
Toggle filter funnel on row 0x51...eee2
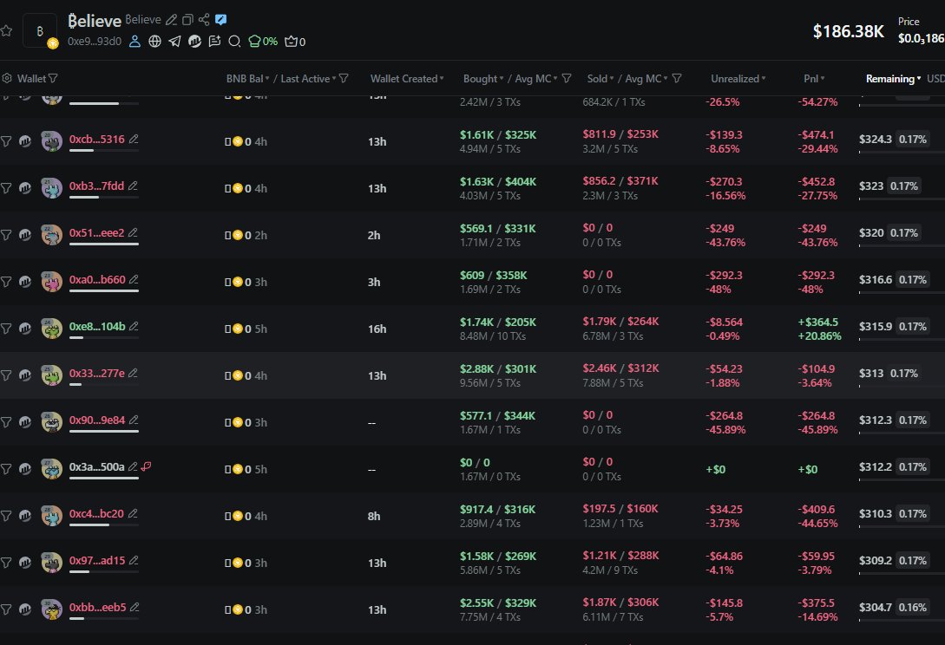6,234
